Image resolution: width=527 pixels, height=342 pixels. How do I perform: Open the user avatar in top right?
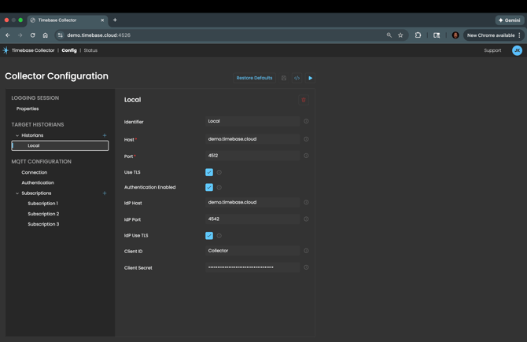(517, 50)
